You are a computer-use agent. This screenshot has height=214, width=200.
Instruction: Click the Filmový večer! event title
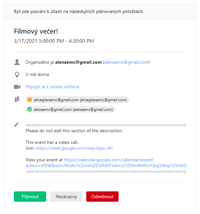[x=36, y=31]
